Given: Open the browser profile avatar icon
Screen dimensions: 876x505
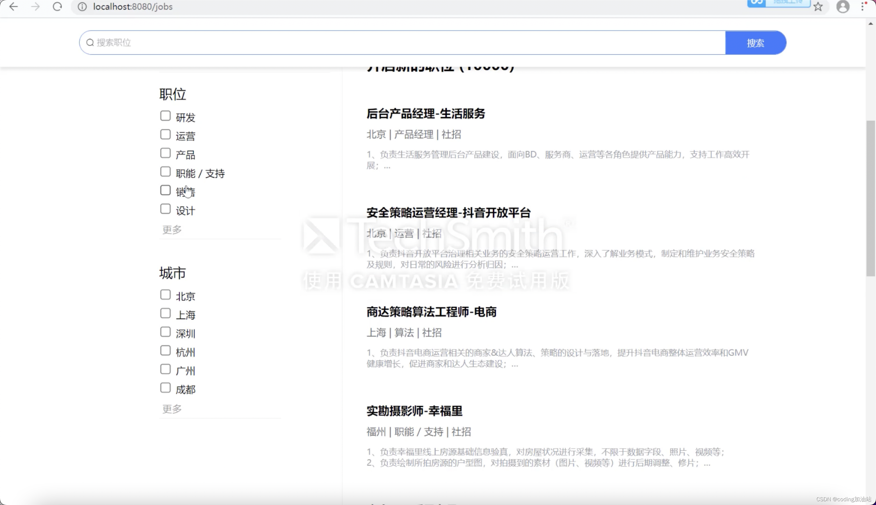Looking at the screenshot, I should pyautogui.click(x=843, y=7).
